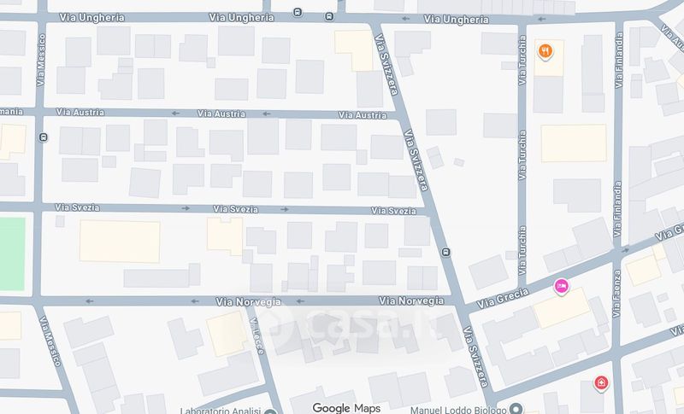Open the pin beside Laboratorio Analisi

[x=271, y=411]
